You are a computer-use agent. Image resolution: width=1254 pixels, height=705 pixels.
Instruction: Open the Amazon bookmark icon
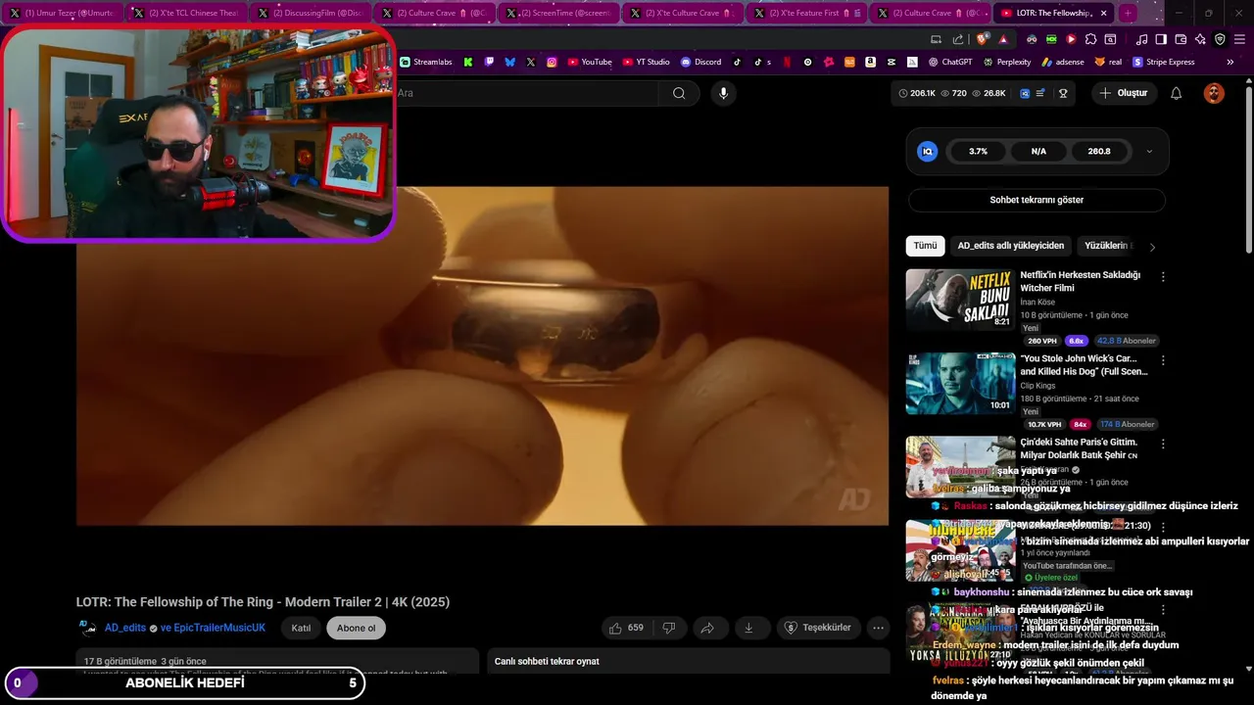(871, 62)
